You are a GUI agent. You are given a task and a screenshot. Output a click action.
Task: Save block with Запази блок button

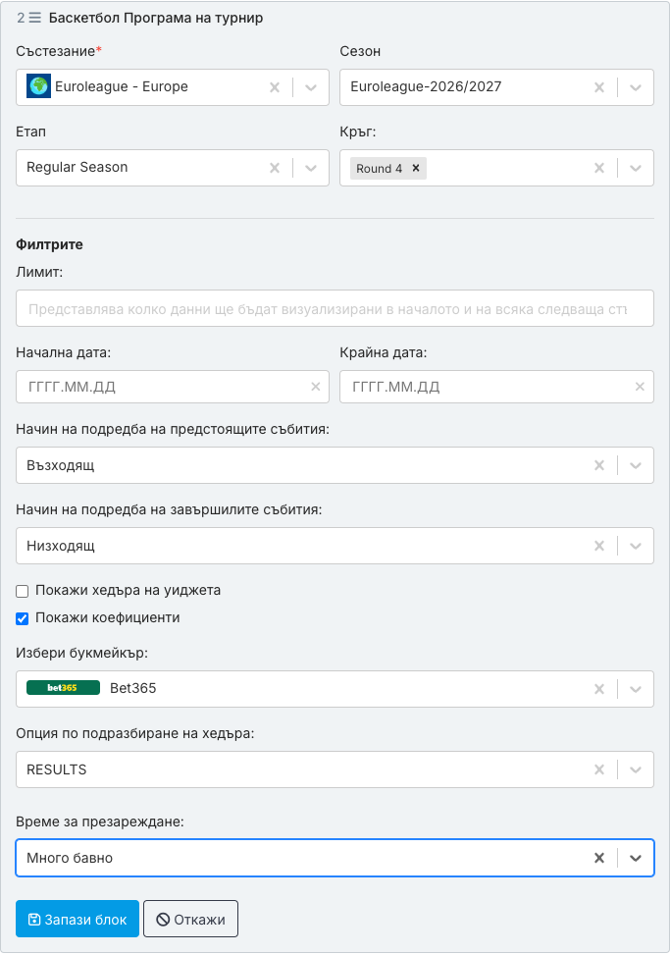77,919
